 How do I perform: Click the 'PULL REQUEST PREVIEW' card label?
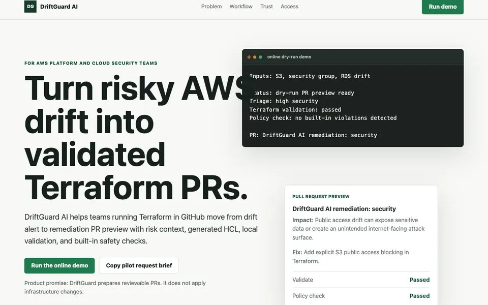pyautogui.click(x=321, y=196)
